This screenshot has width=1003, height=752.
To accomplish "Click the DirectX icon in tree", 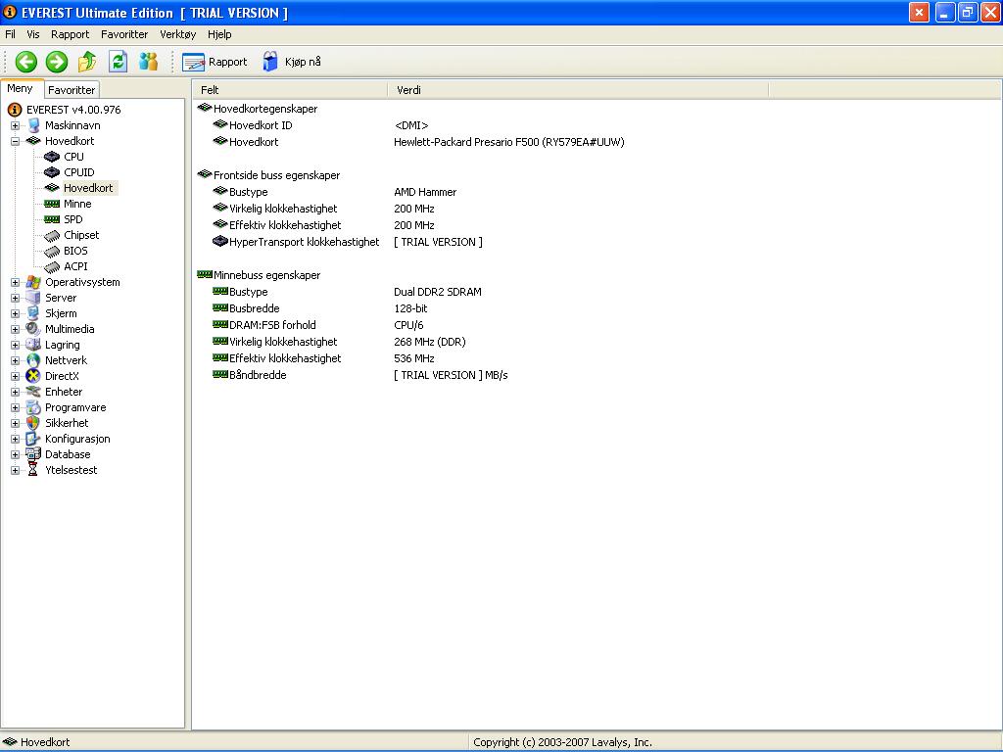I will point(33,376).
